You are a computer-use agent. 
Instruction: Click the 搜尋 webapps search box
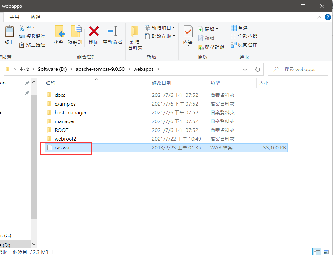[297, 69]
